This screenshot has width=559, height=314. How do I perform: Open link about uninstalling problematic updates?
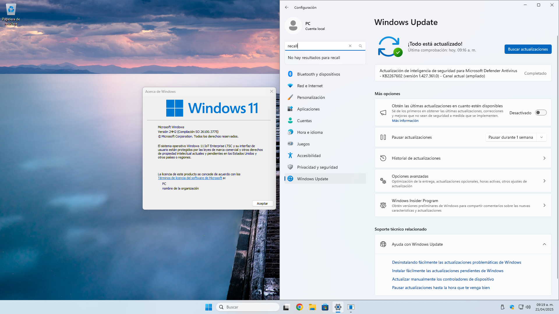click(457, 262)
